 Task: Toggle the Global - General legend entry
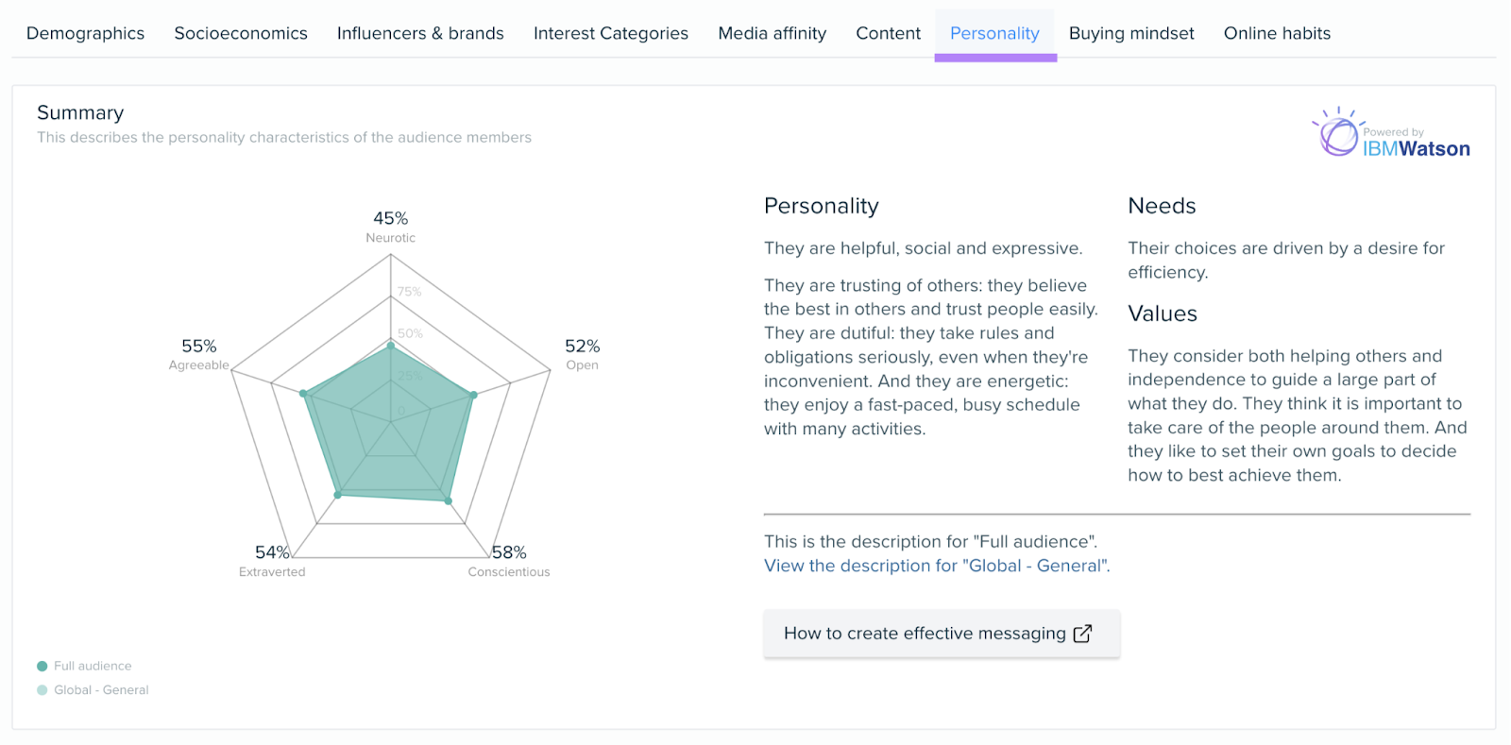coord(100,689)
